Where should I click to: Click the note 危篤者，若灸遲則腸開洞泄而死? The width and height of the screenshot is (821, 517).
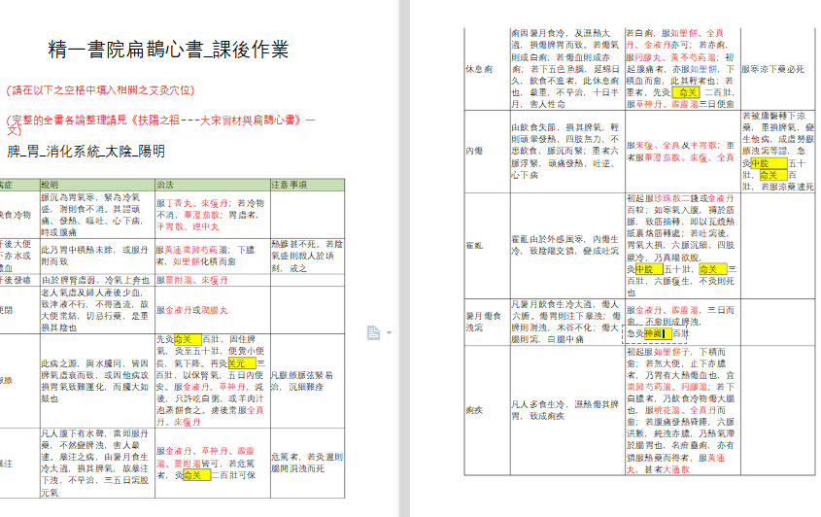[x=307, y=463]
